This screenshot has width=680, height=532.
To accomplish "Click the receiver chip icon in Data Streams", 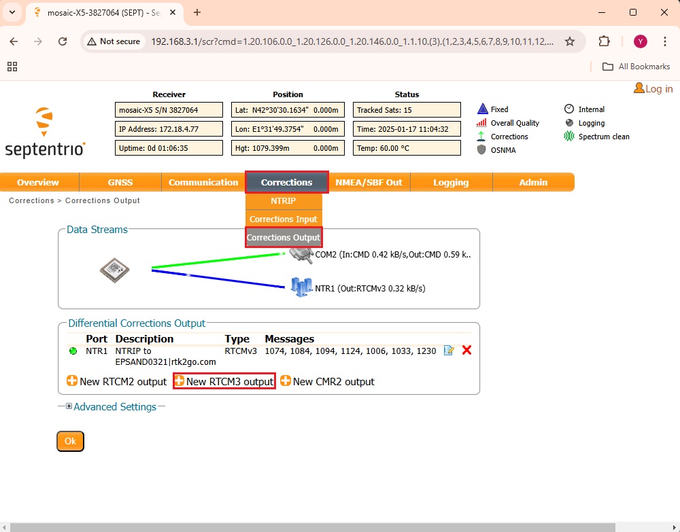I will pyautogui.click(x=114, y=270).
